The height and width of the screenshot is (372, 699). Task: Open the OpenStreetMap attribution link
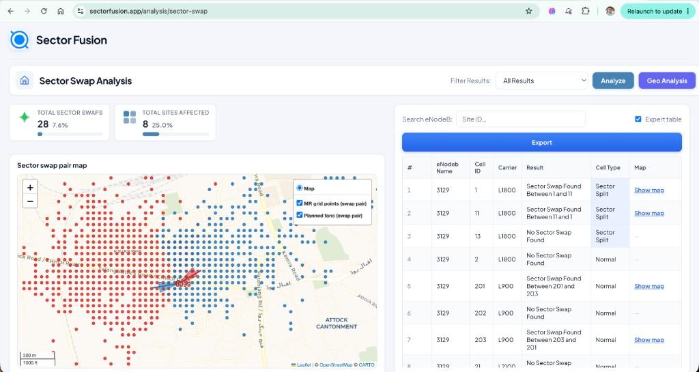(x=336, y=365)
